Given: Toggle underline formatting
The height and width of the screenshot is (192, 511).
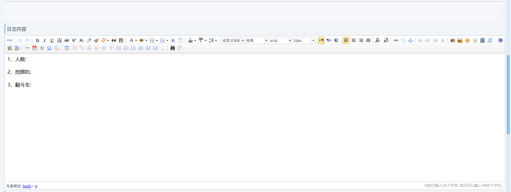Looking at the screenshot, I should pyautogui.click(x=52, y=40).
